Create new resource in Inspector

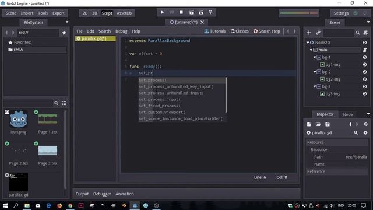[309, 124]
